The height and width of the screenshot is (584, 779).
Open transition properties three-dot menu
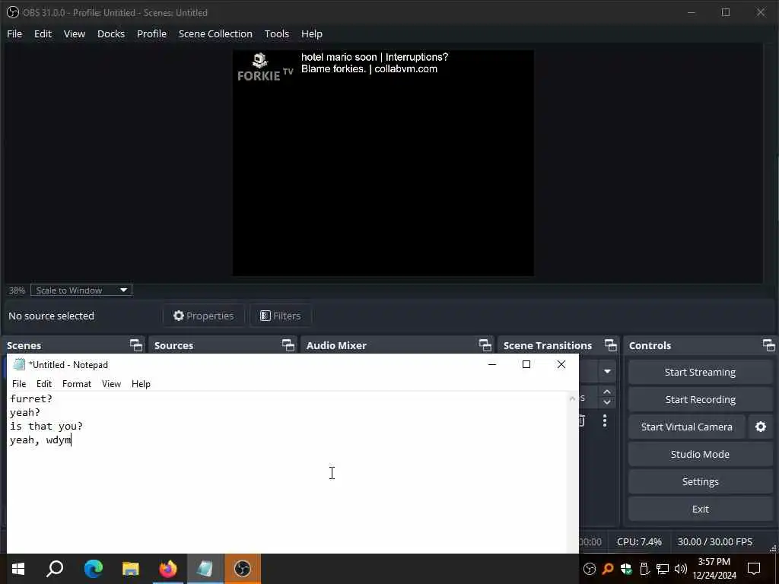[605, 421]
